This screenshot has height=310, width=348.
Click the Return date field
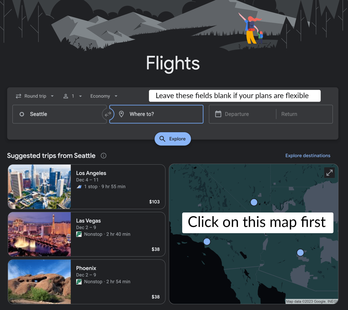coord(304,114)
